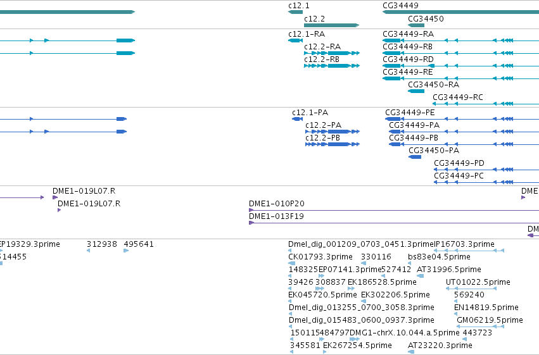Click the Dmel_dig_015483_0600_0937.3prime label
The height and width of the screenshot is (355, 539).
362,321
